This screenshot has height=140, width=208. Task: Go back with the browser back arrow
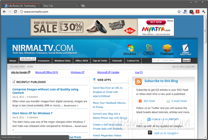tap(4, 12)
